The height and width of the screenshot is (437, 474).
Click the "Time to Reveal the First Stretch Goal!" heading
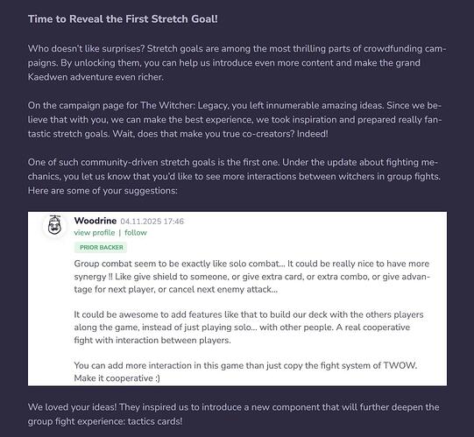(x=123, y=19)
